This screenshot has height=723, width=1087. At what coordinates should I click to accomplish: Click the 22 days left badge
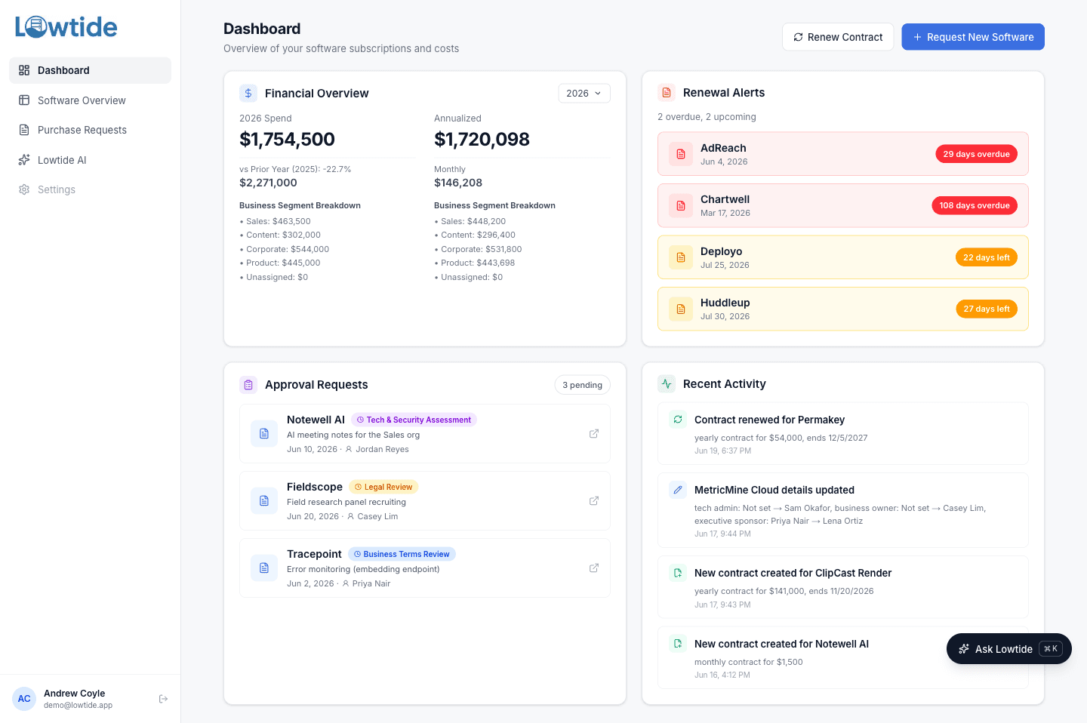(x=986, y=257)
